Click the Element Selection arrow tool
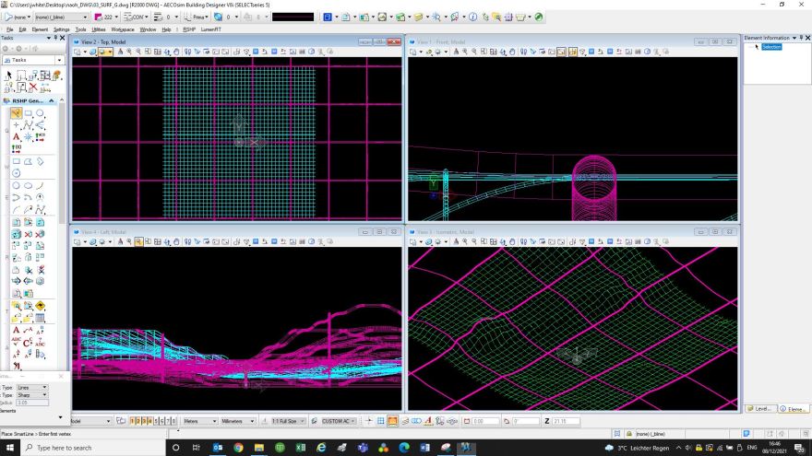This screenshot has width=812, height=456. (9, 76)
